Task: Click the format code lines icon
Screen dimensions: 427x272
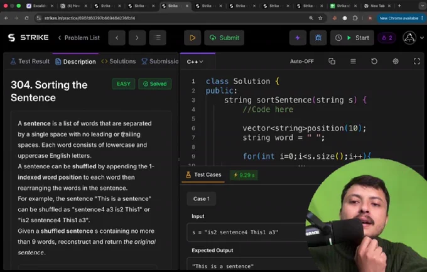Action: coord(353,62)
